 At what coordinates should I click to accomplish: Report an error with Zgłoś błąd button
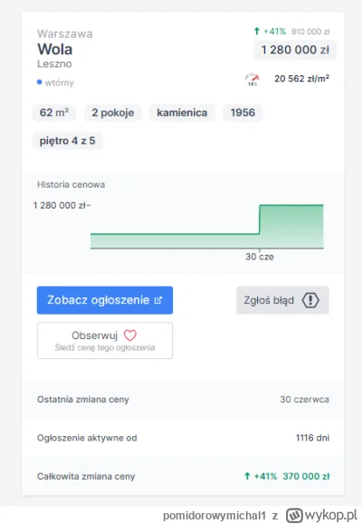click(282, 300)
